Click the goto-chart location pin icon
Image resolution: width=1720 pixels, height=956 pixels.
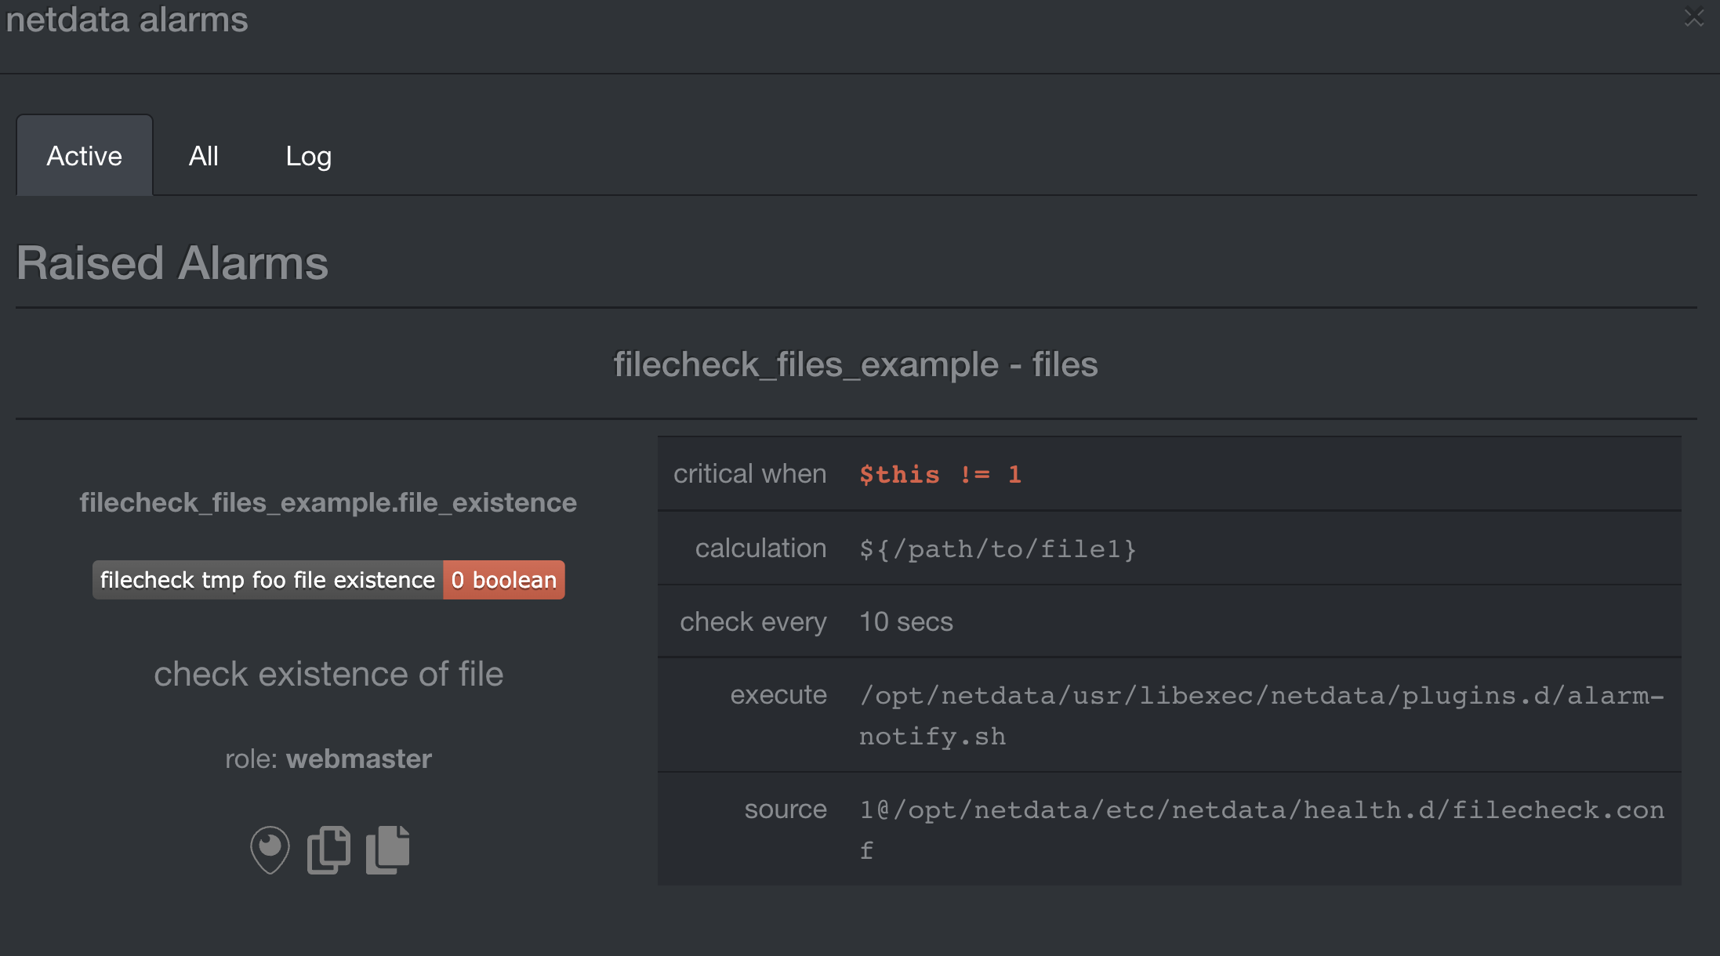(x=270, y=849)
